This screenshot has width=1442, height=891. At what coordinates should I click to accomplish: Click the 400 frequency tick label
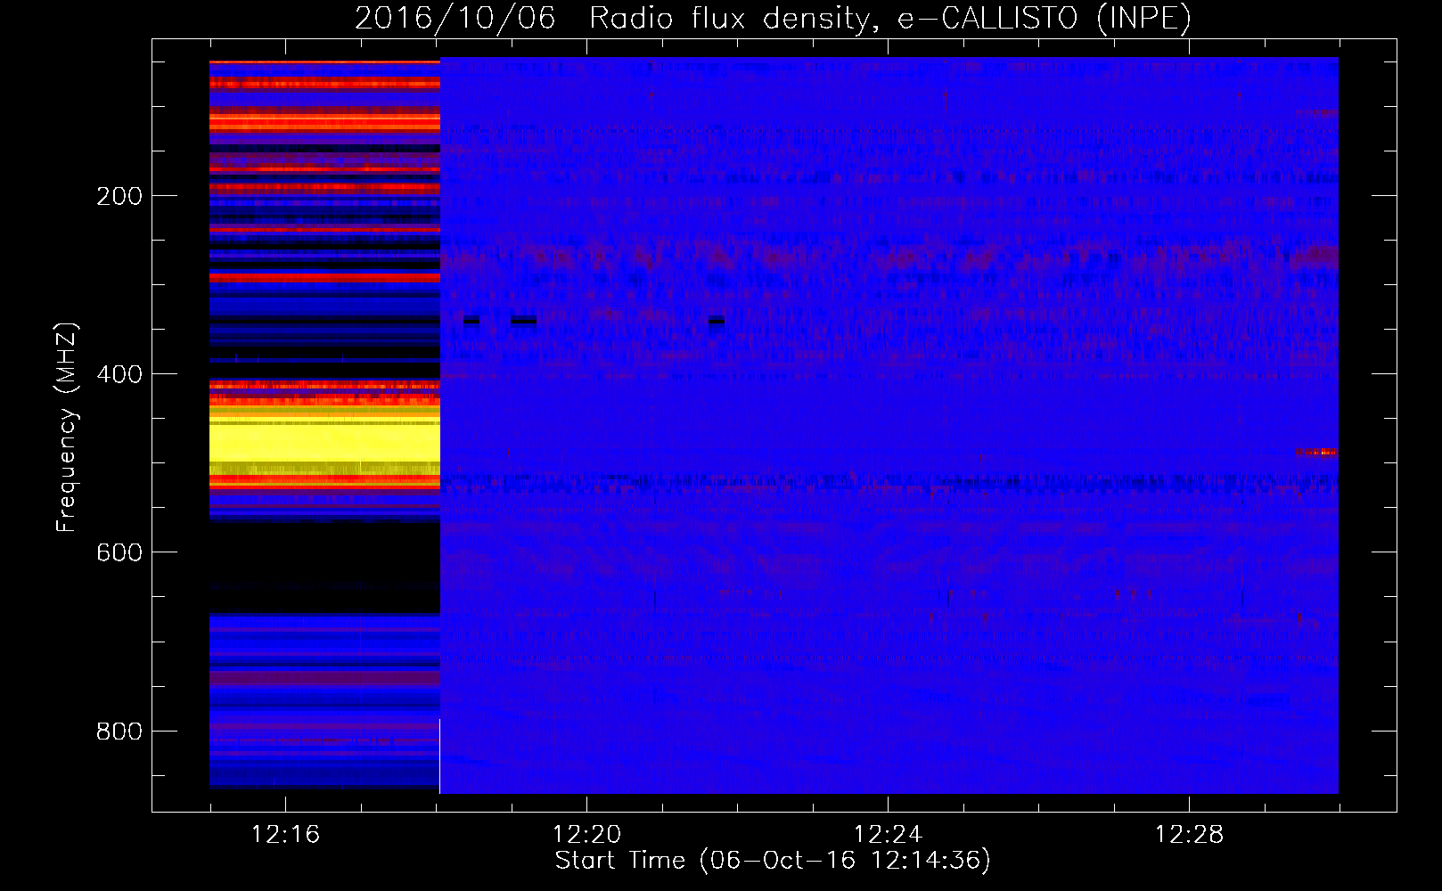pyautogui.click(x=119, y=374)
